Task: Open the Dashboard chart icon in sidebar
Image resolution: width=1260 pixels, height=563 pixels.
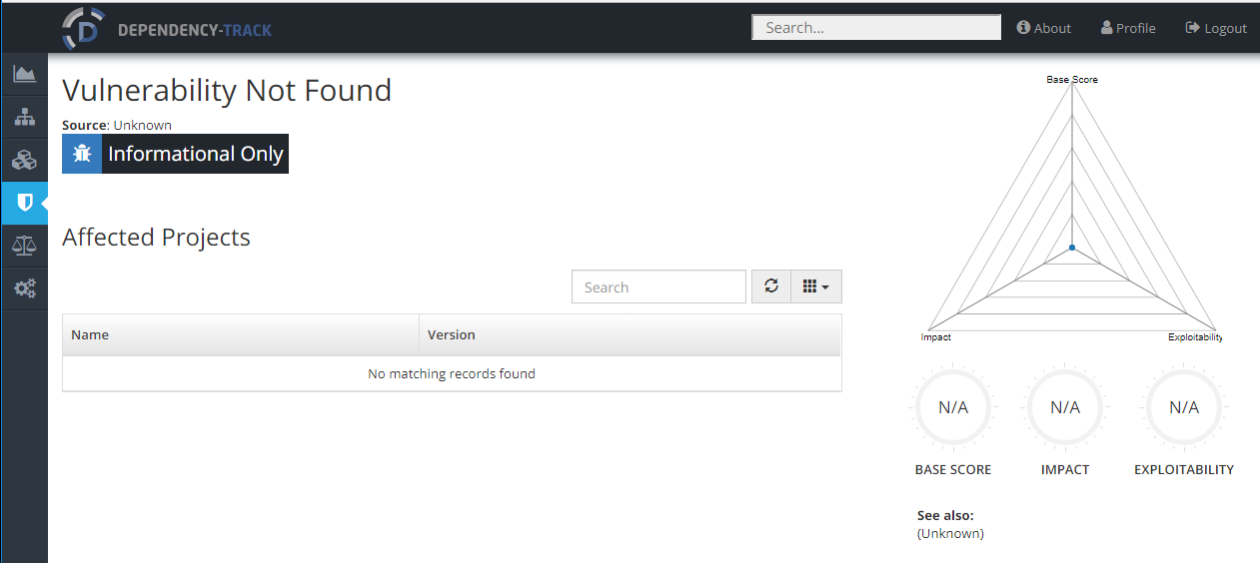Action: pyautogui.click(x=24, y=74)
